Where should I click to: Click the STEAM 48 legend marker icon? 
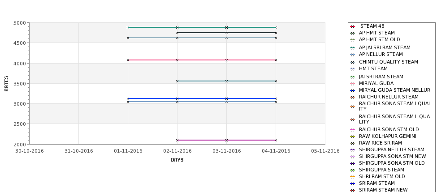353,26
